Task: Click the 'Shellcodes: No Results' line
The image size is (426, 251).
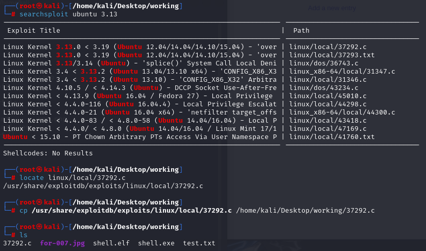Action: [x=48, y=153]
